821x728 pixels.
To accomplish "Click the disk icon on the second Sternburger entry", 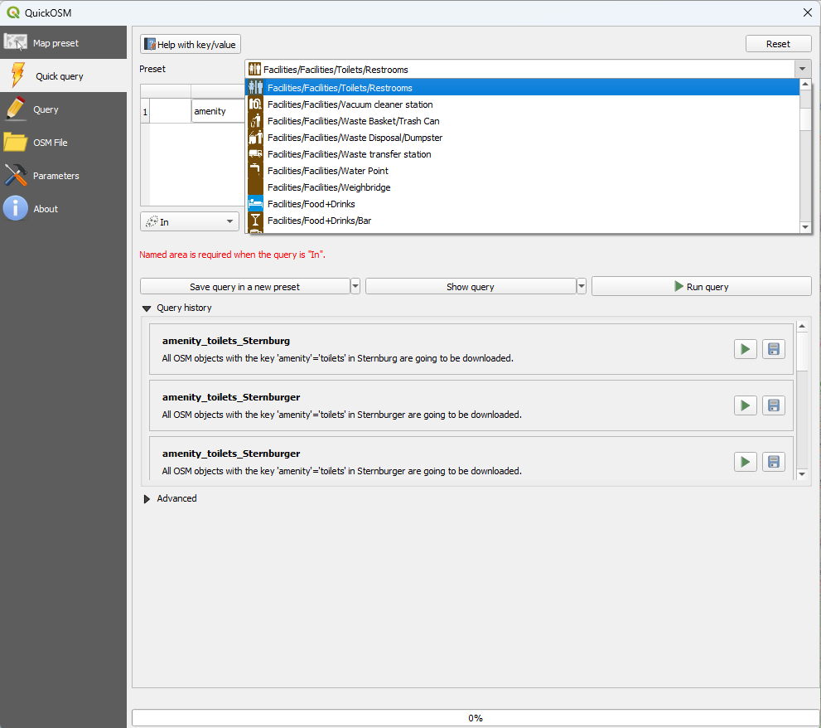I will [773, 405].
